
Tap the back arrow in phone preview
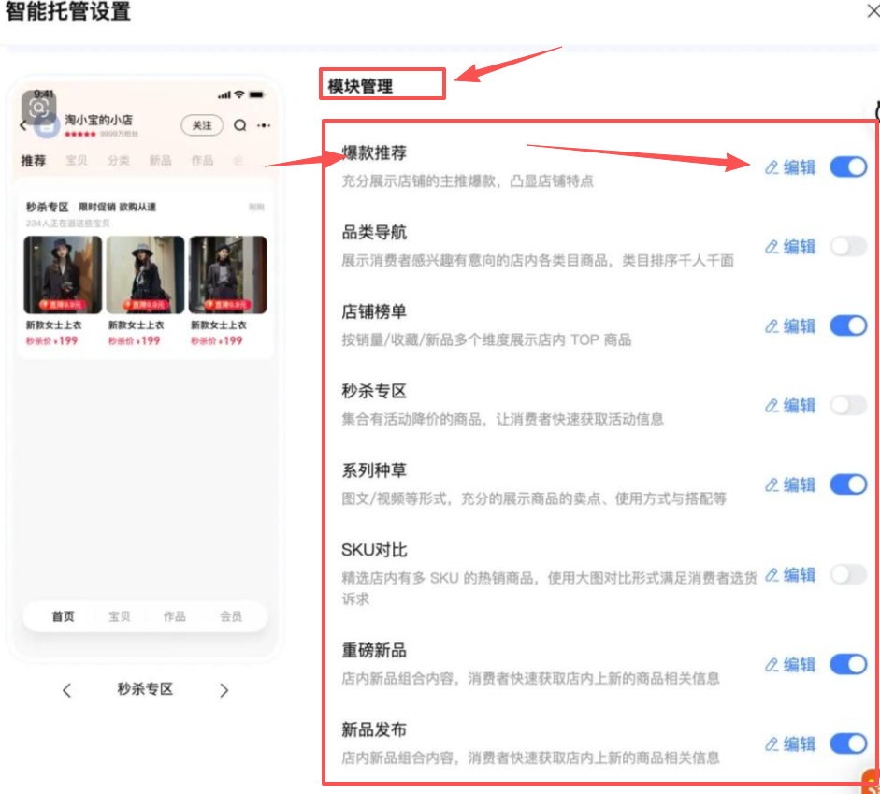click(23, 125)
